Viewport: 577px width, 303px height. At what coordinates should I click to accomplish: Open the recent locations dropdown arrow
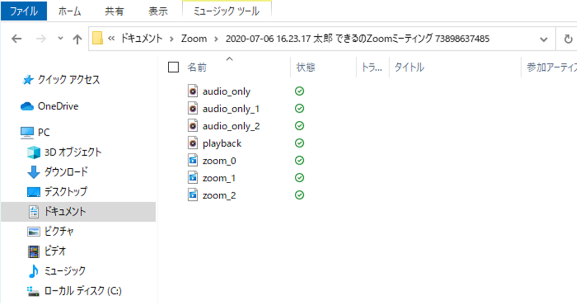[x=60, y=39]
